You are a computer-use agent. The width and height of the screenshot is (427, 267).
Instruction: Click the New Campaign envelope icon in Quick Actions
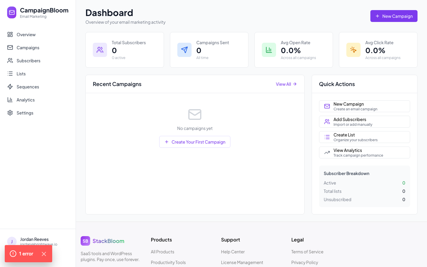point(327,106)
